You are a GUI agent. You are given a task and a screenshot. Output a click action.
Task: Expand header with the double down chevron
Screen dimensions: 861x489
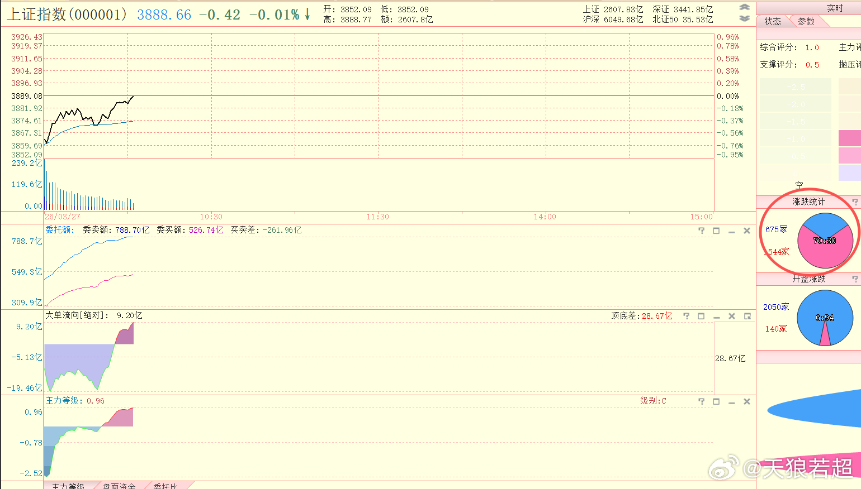coord(744,18)
